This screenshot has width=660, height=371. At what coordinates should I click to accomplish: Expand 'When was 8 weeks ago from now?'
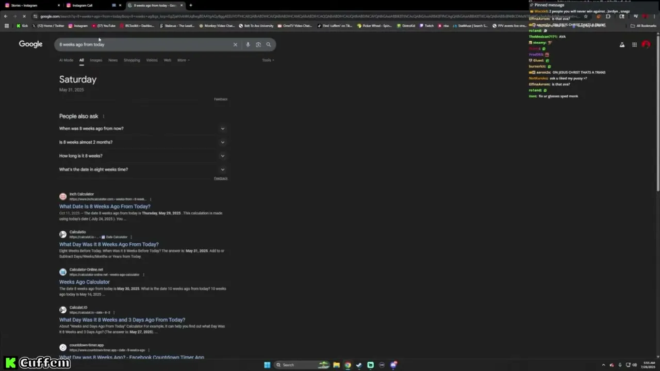pyautogui.click(x=143, y=129)
